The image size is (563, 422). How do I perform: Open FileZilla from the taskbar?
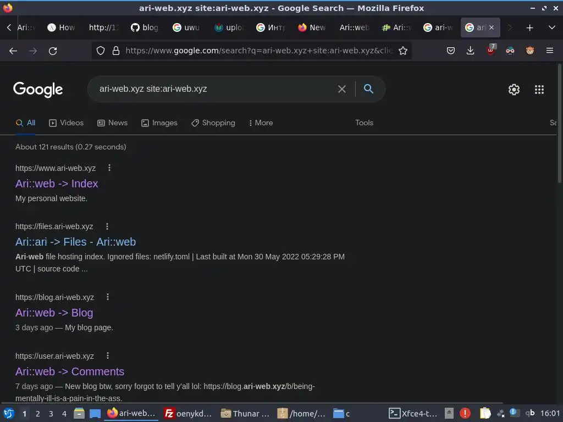tap(187, 413)
